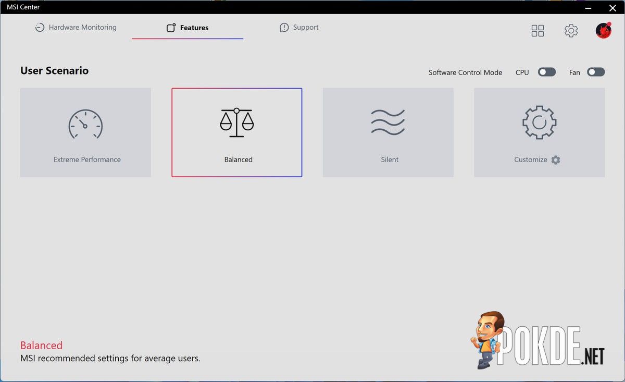Select the Customize scenario card
Image resolution: width=625 pixels, height=382 pixels.
pos(540,132)
